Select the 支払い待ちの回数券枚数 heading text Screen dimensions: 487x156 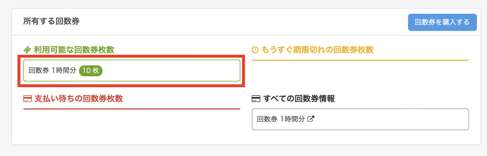[x=79, y=99]
